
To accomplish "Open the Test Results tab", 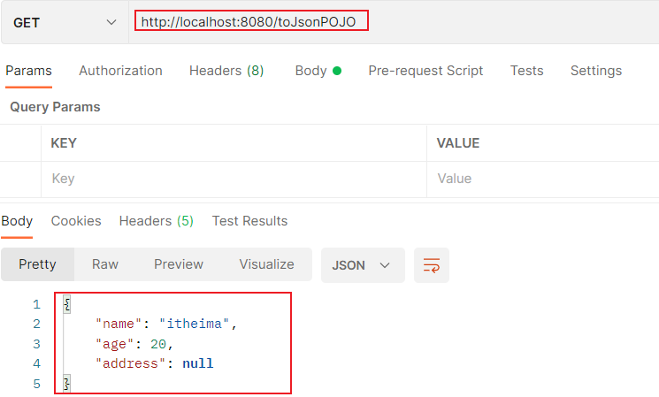I will [x=249, y=221].
